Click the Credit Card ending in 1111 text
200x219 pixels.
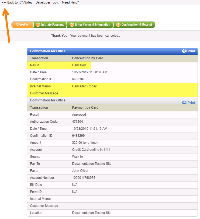click(91, 150)
